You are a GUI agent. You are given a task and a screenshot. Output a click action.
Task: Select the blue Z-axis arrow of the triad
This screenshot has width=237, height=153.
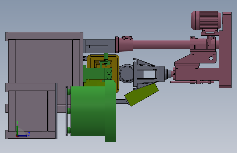(23, 136)
